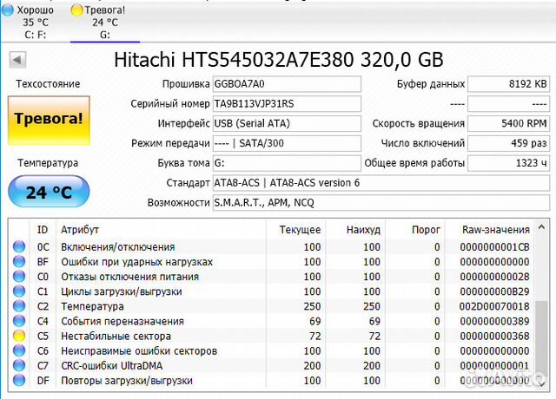Select the Нестабильные сектора row
The image size is (556, 399).
pyautogui.click(x=272, y=336)
